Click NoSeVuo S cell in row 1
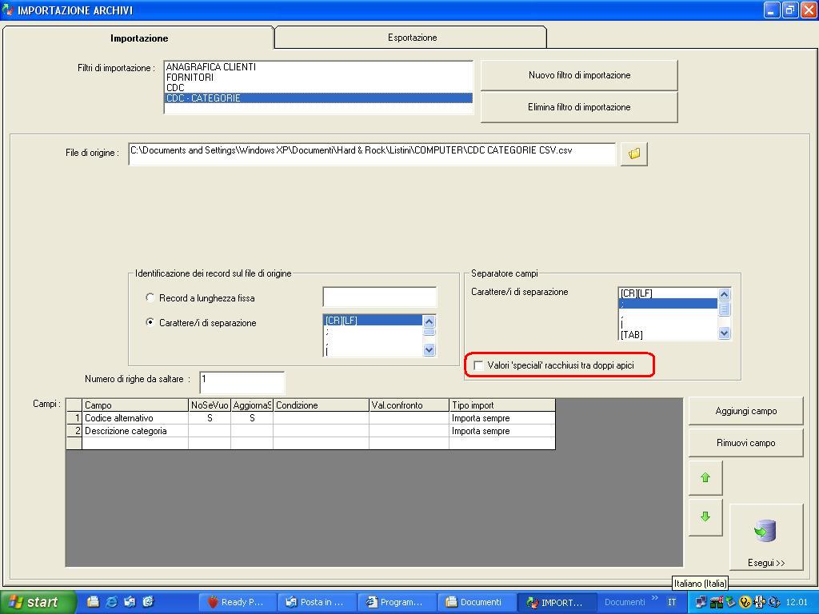This screenshot has height=614, width=819. [x=210, y=418]
